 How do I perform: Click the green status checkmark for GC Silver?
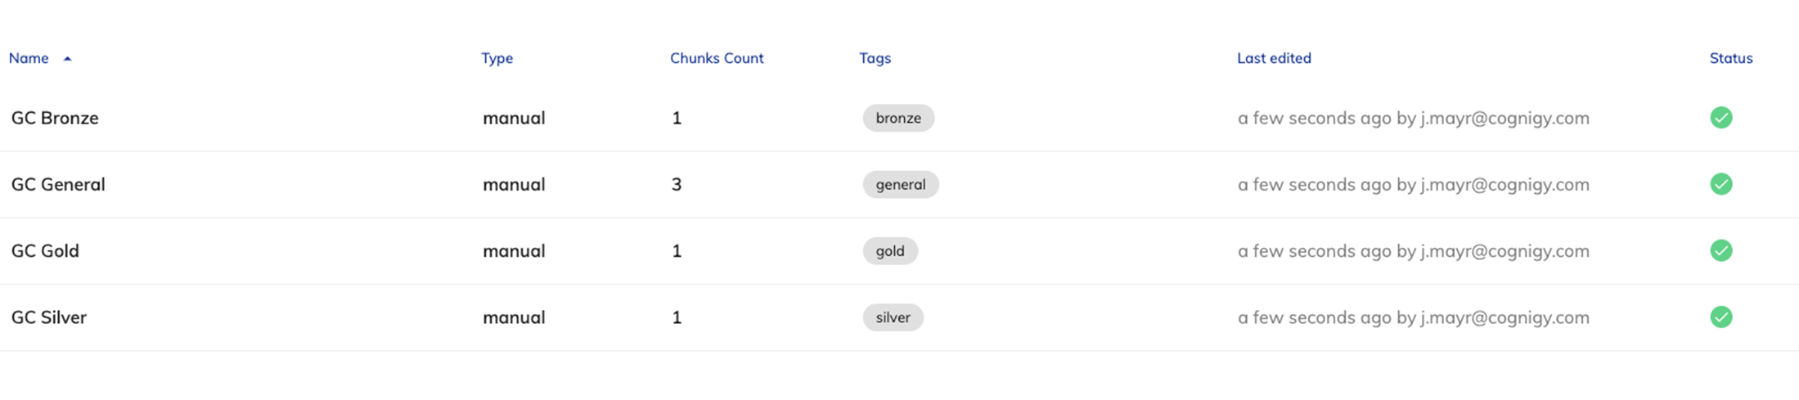click(1720, 317)
